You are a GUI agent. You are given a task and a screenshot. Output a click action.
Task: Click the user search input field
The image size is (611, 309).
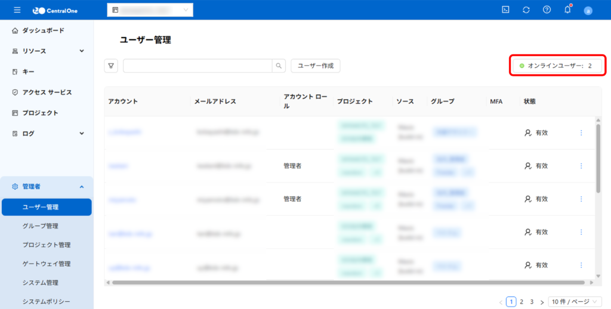click(x=197, y=66)
